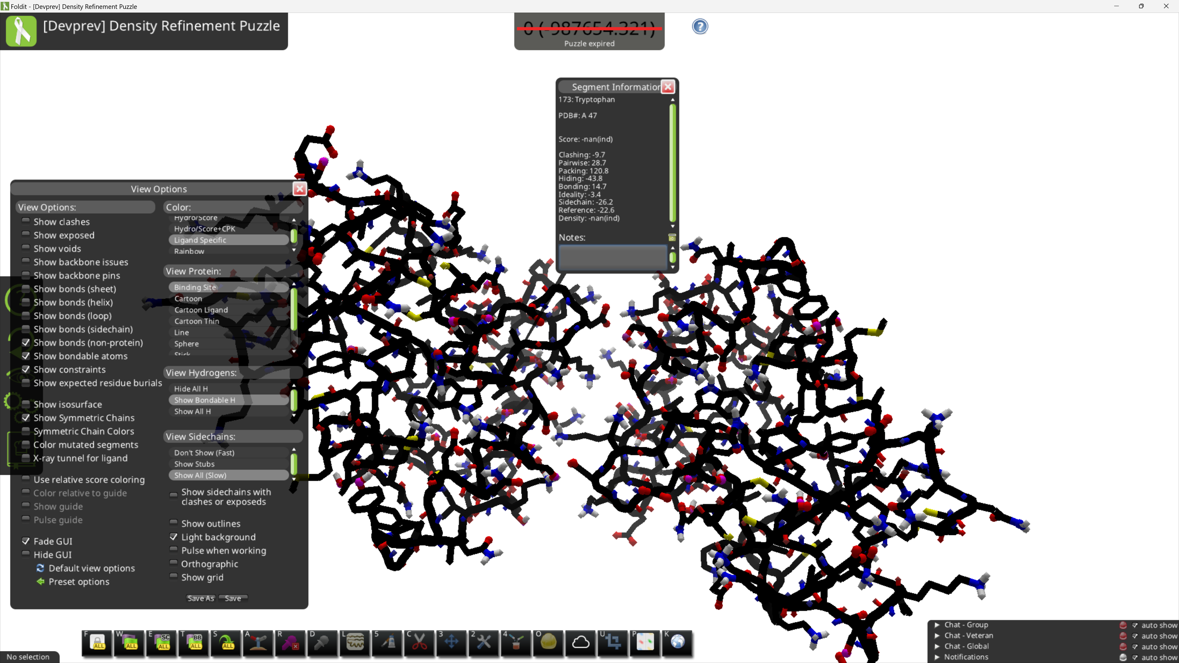Enable the Show clashes checkbox
Viewport: 1179px width, 663px height.
coord(26,221)
